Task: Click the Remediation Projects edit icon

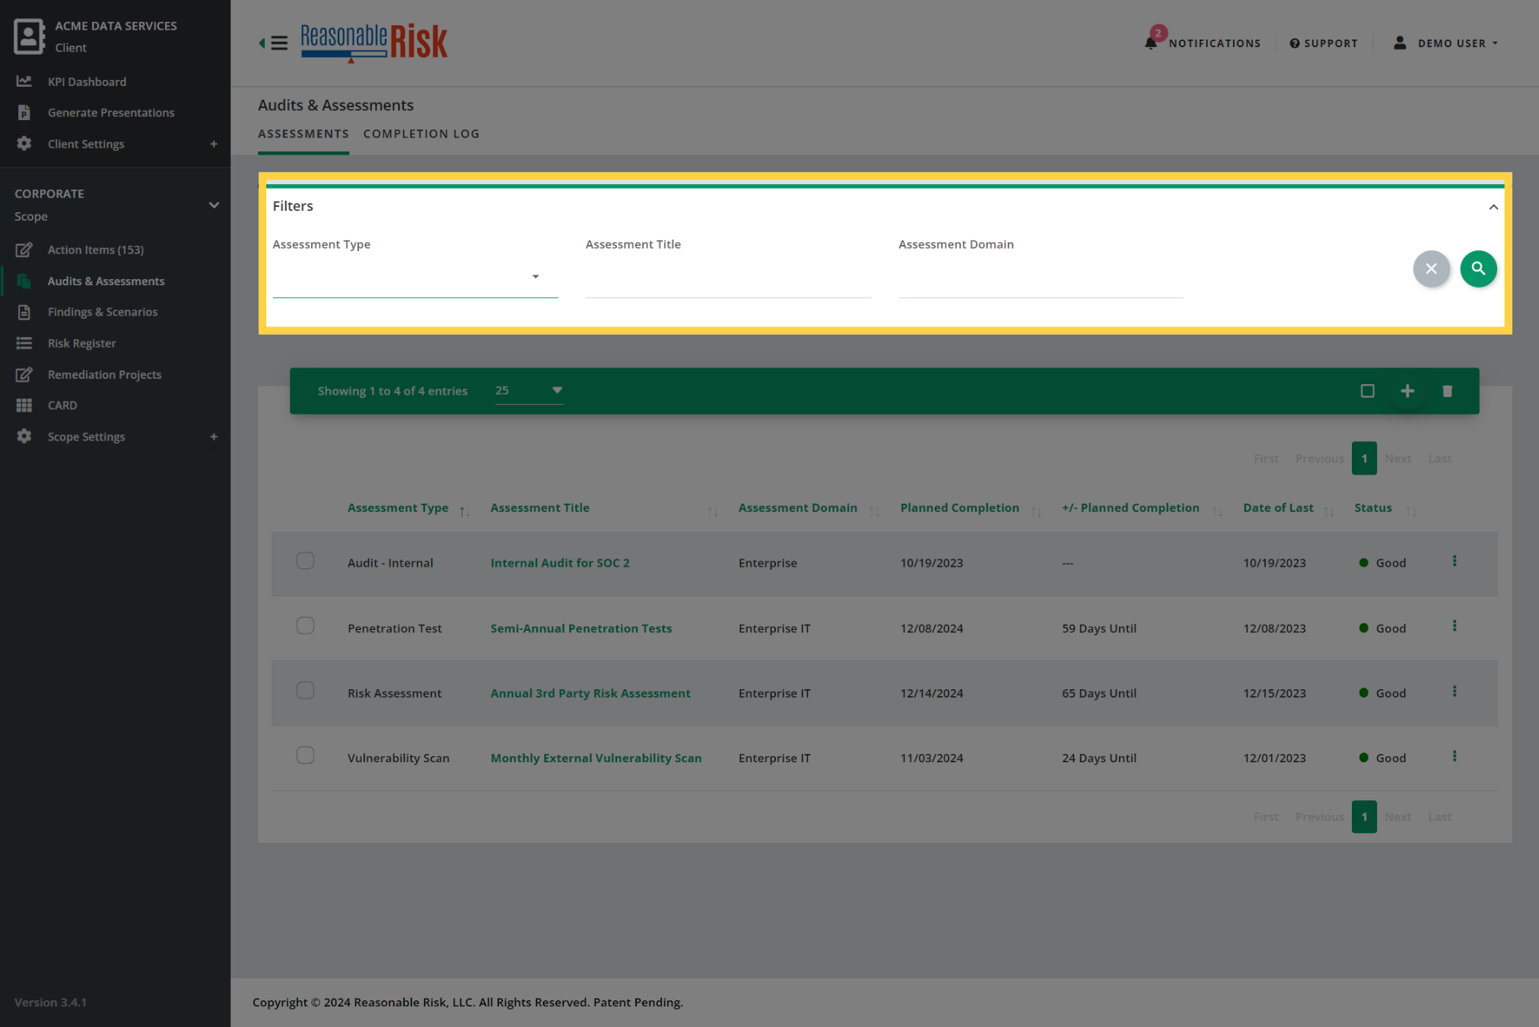Action: (x=24, y=374)
